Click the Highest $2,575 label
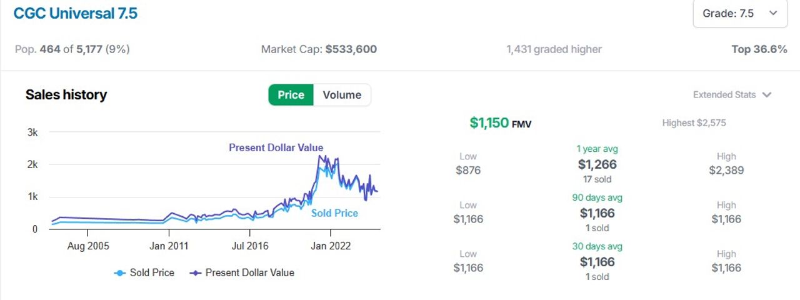This screenshot has height=300, width=800. [694, 123]
